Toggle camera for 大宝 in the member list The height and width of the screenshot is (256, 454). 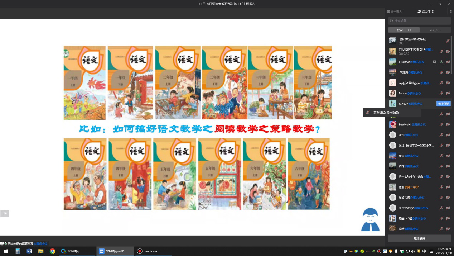point(448,156)
